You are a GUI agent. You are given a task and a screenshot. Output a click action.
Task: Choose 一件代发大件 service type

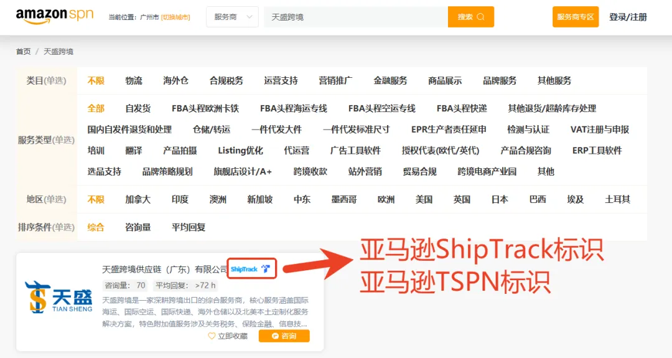[x=276, y=130]
